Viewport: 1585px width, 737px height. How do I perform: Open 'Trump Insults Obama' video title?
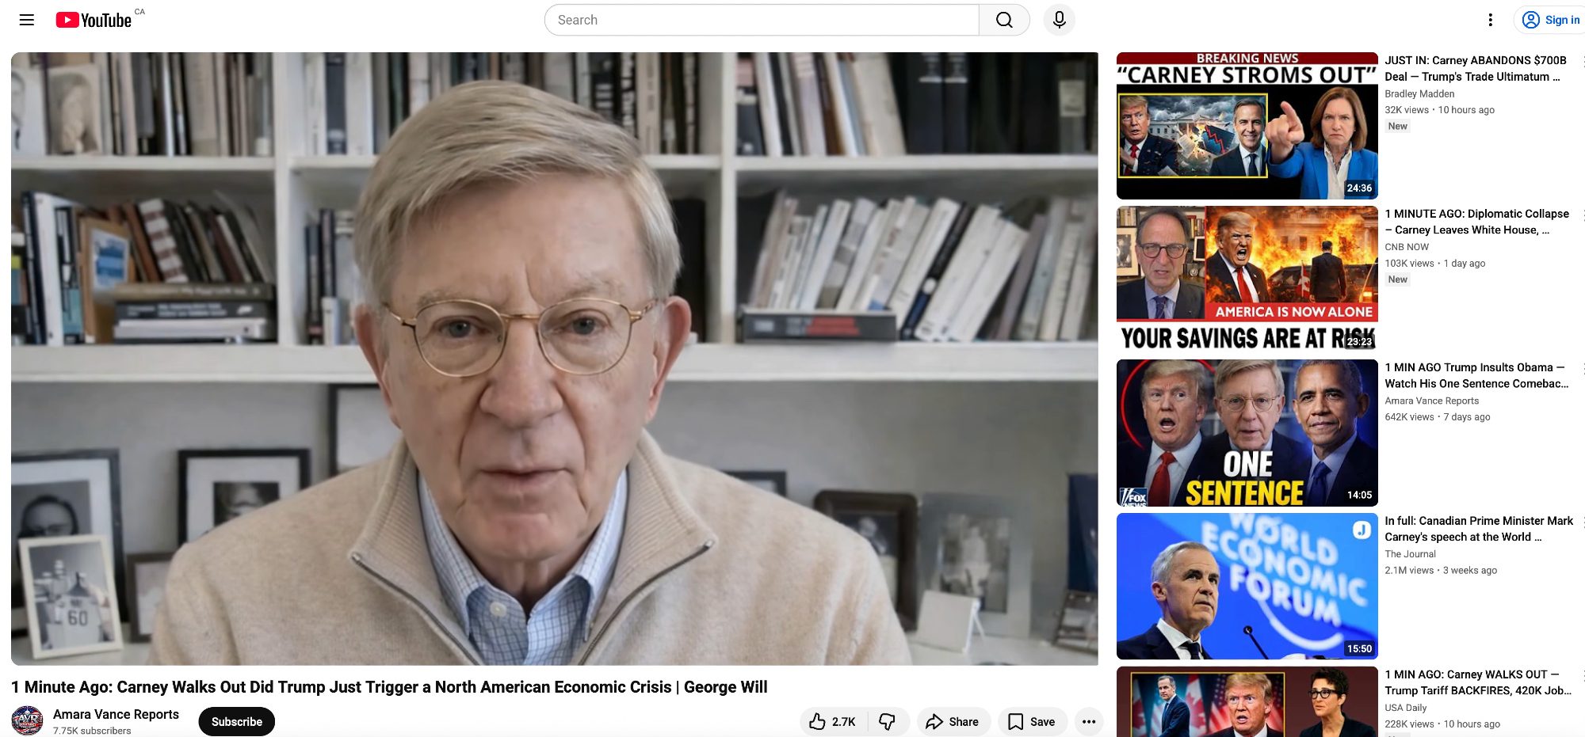[1476, 375]
